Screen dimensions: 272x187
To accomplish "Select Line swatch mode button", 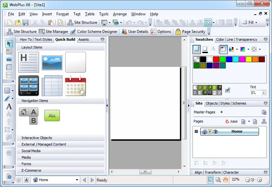I will 205,49.
